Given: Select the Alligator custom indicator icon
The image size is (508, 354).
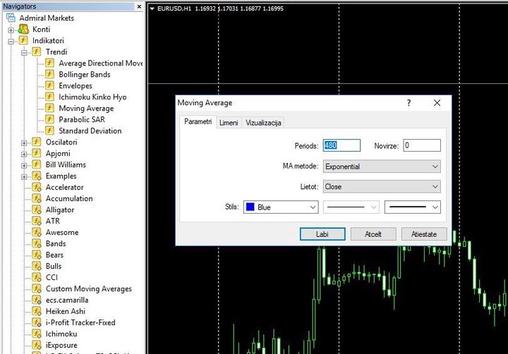Looking at the screenshot, I should coord(37,210).
